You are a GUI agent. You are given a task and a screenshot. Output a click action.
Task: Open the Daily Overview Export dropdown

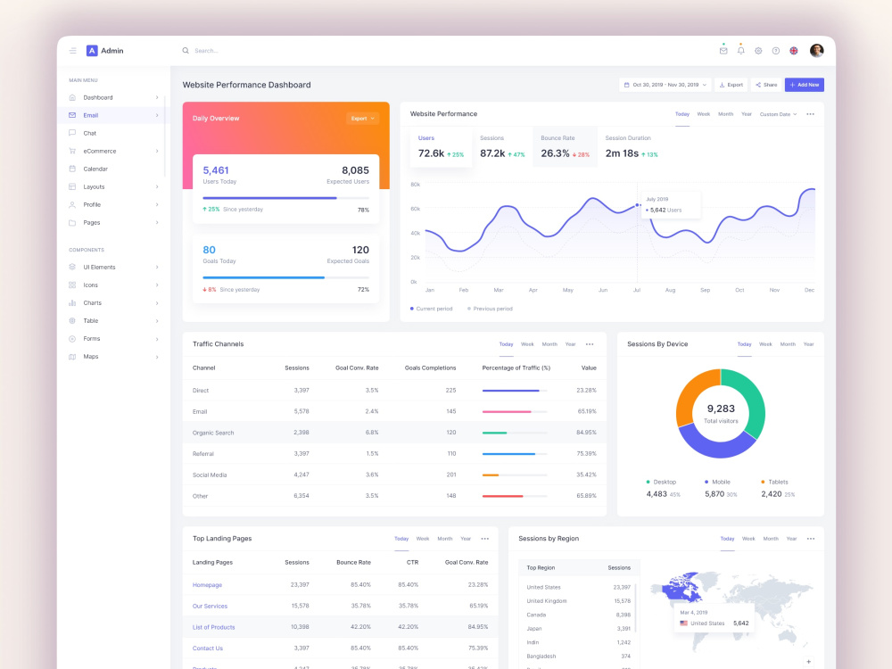click(x=362, y=119)
